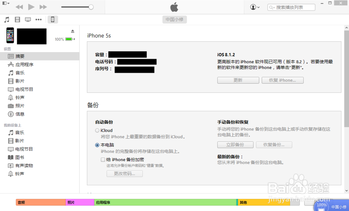Select the Movies (影片) icon in the toolbar

click(17, 19)
